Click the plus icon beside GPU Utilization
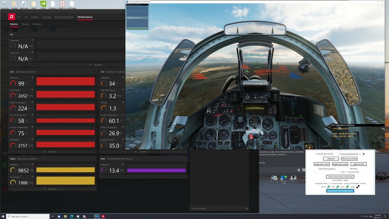This screenshot has height=219, width=389. coord(32,77)
